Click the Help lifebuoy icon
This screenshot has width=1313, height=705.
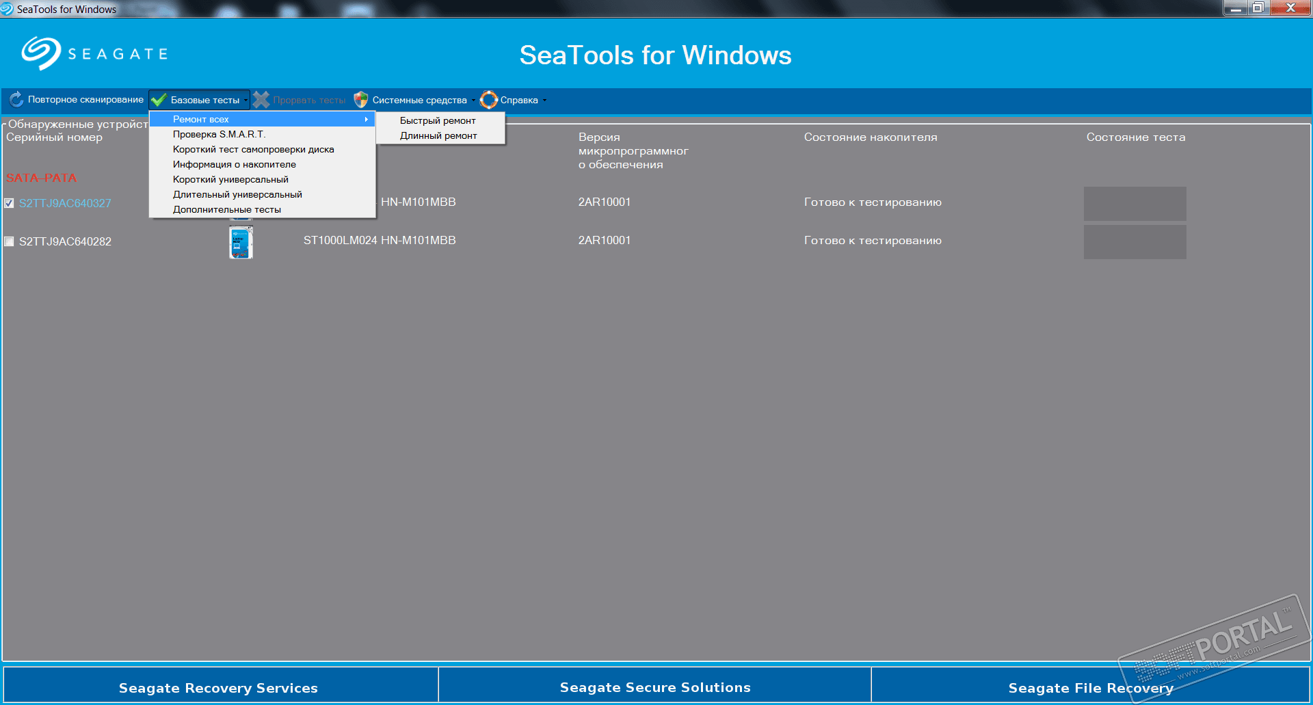click(x=489, y=100)
